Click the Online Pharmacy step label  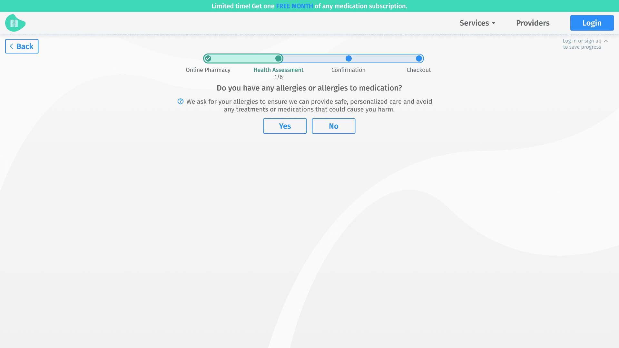[208, 70]
